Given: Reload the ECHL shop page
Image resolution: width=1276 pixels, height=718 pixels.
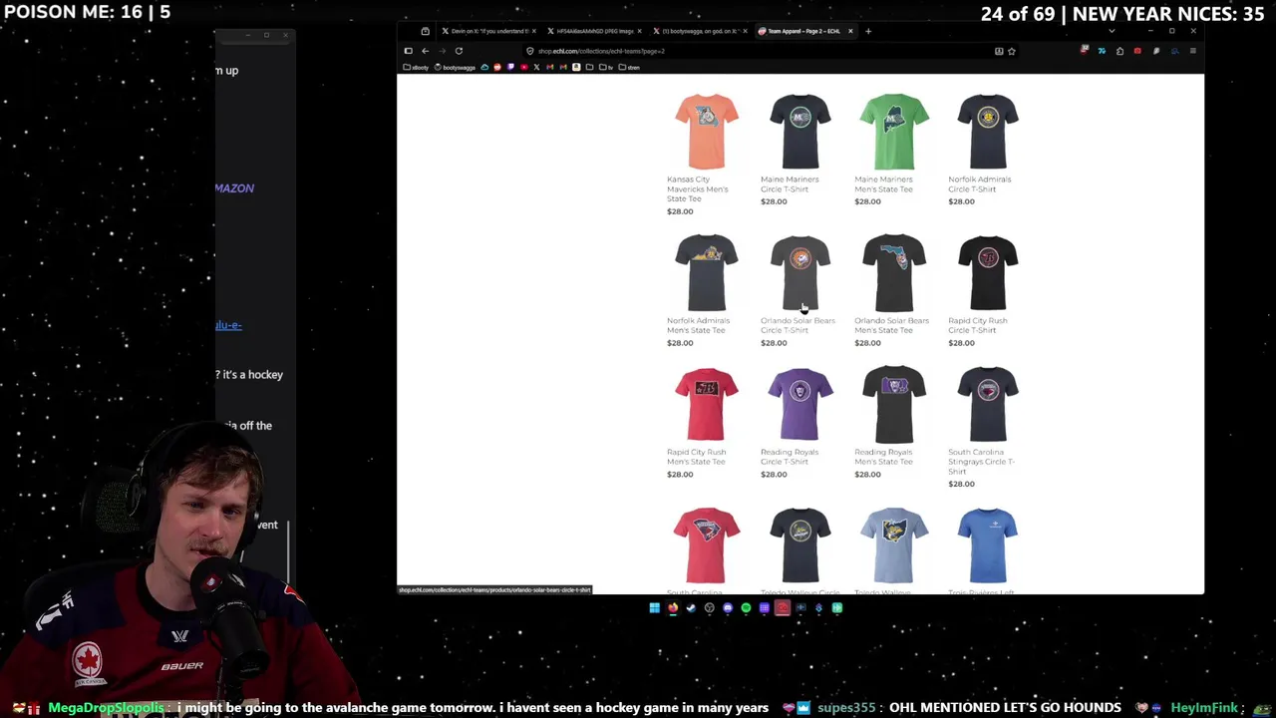Looking at the screenshot, I should tap(459, 51).
